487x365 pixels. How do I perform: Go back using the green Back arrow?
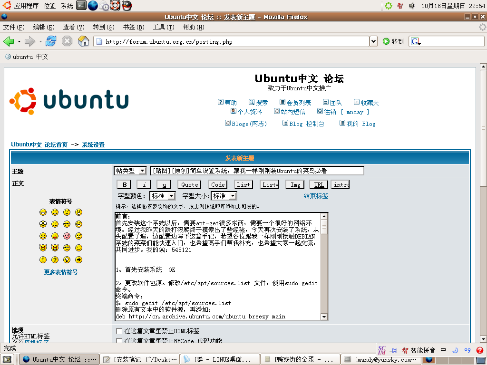9,41
